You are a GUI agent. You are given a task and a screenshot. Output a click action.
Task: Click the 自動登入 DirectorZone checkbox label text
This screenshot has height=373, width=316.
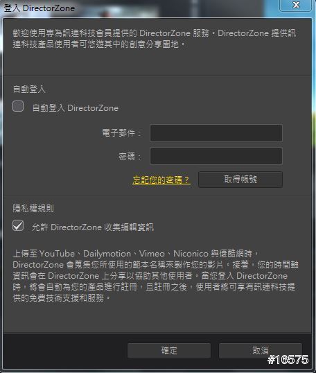click(76, 108)
